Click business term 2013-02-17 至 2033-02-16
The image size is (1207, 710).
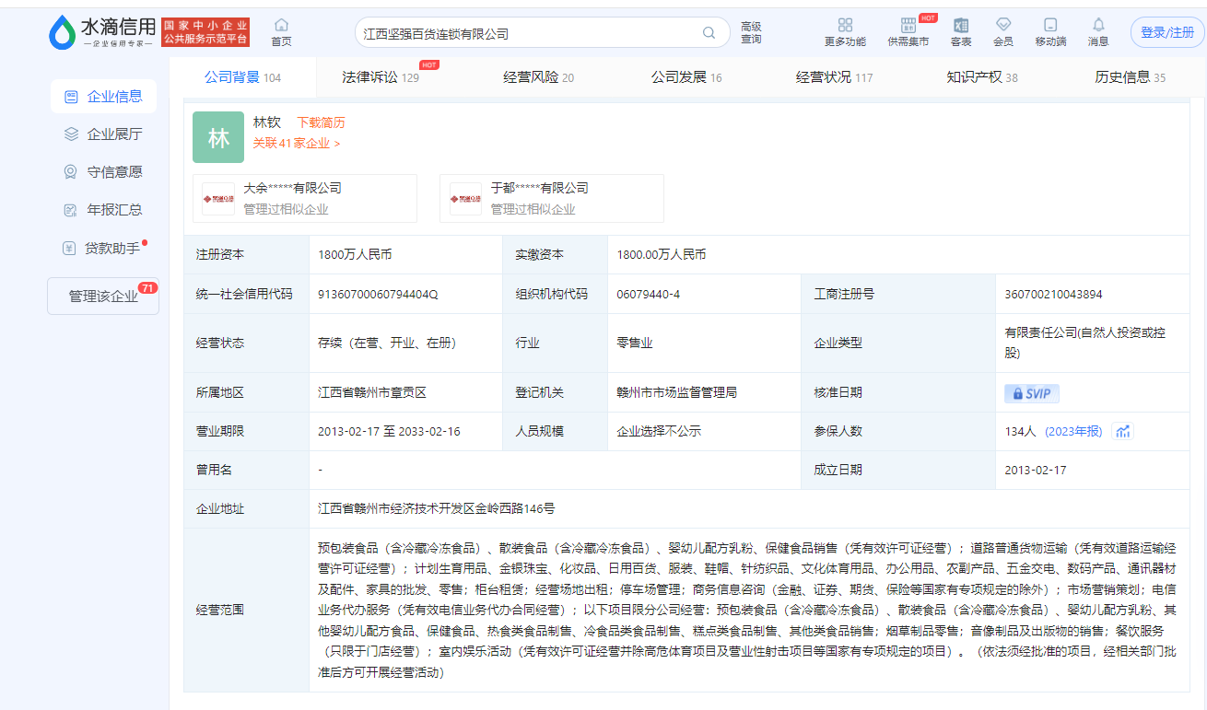pyautogui.click(x=389, y=431)
